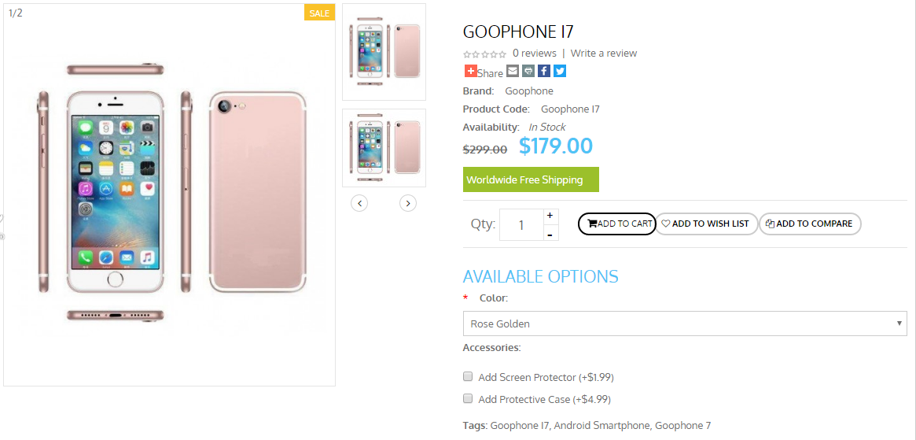Screen dimensions: 916x440
Task: Select the first product thumbnail image
Action: (384, 52)
